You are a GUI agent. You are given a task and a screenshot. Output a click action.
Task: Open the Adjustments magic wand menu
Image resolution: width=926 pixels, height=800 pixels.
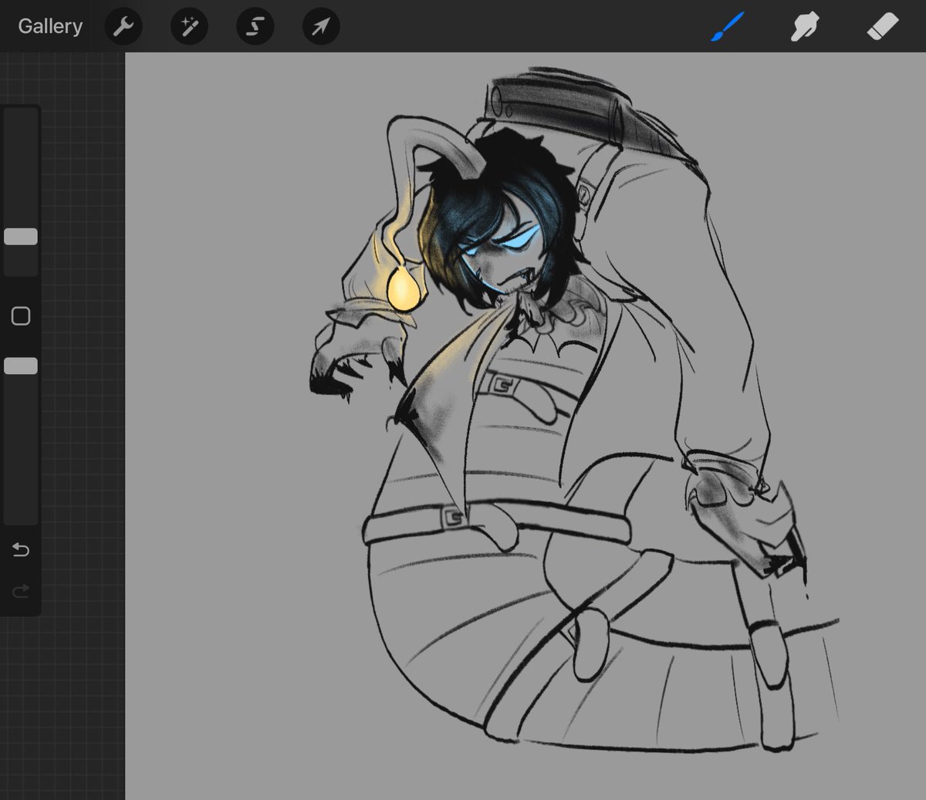[189, 27]
